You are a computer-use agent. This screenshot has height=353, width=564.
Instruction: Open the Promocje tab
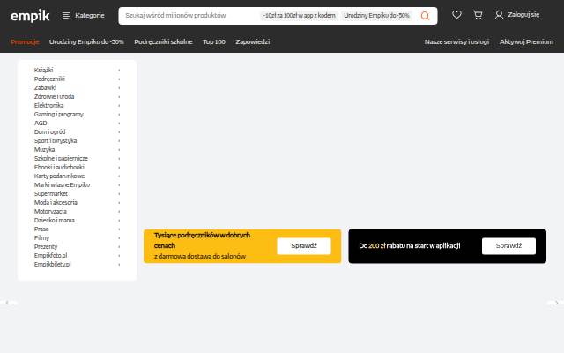(25, 41)
